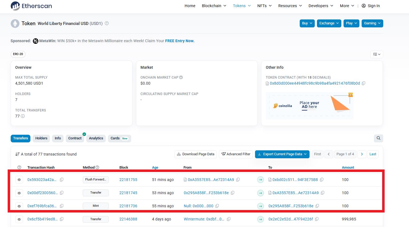Click the Method column help icon
Image resolution: width=409 pixels, height=227 pixels.
click(x=97, y=167)
